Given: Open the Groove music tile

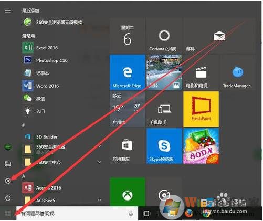Looking at the screenshot, I should coord(164,192).
